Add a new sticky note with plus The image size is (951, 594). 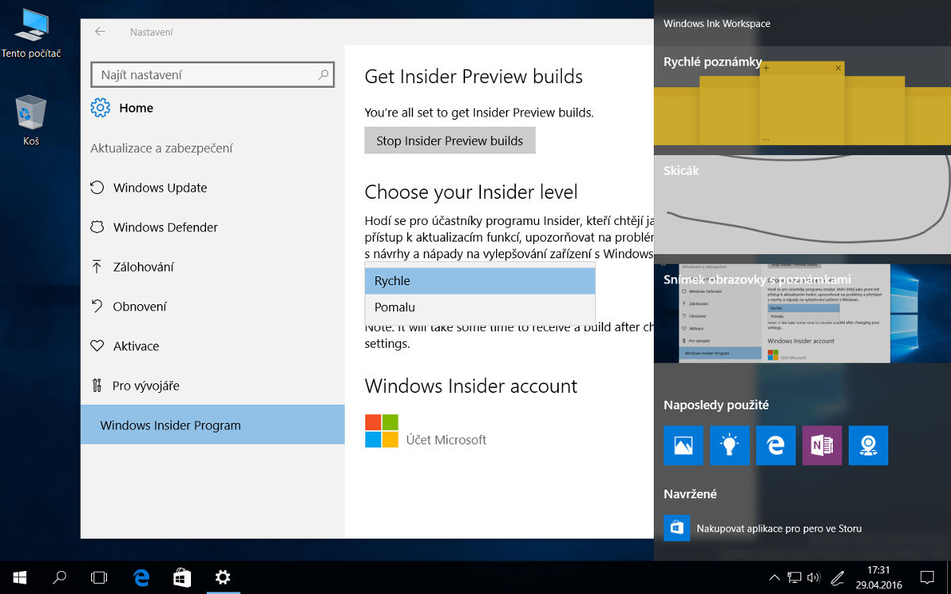coord(766,69)
